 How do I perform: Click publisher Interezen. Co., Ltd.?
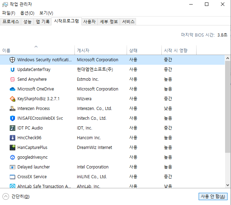(94, 109)
